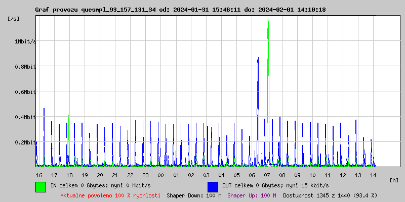Screen dimensions: 405x202
Task: Click the 'Dostupnost 1345 z 1440' availability text
Action: (x=330, y=195)
